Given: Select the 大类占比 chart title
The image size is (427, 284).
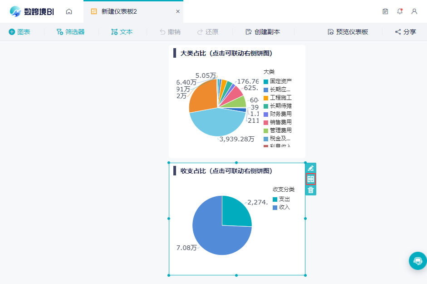Looking at the screenshot, I should pyautogui.click(x=226, y=53).
